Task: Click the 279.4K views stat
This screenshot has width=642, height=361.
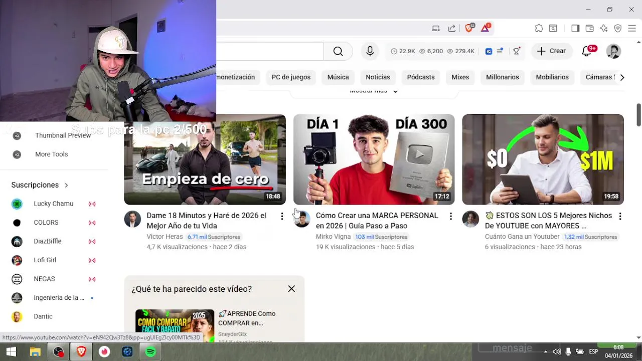Action: click(x=460, y=51)
